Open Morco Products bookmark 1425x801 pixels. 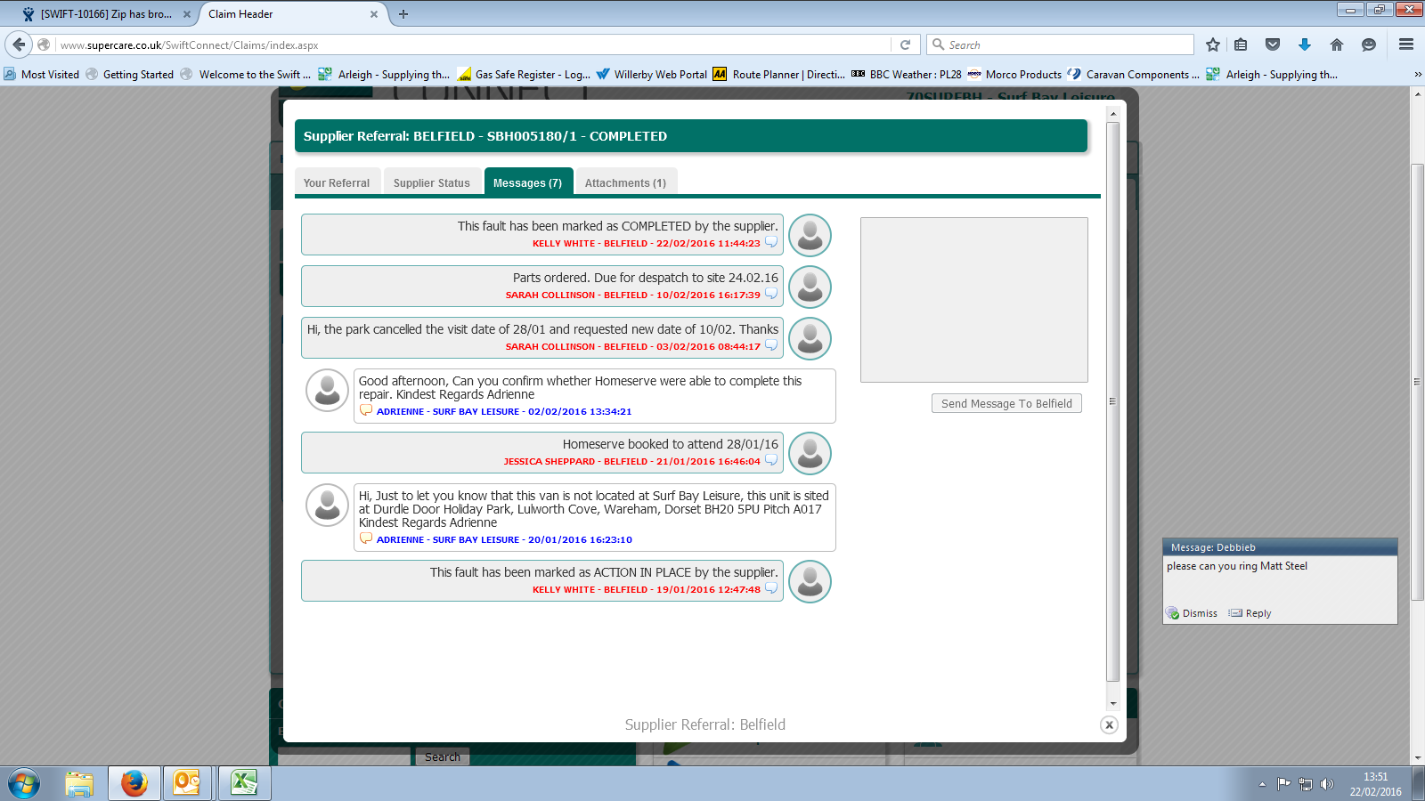pyautogui.click(x=1014, y=75)
